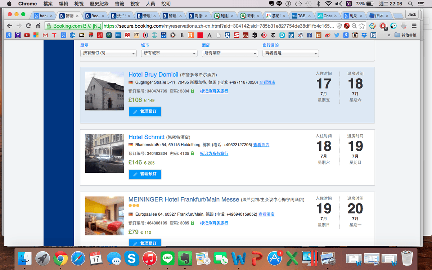This screenshot has width=432, height=270.
Task: Open the YouTube bookmark on the bookmarks bar
Action: tap(26, 35)
